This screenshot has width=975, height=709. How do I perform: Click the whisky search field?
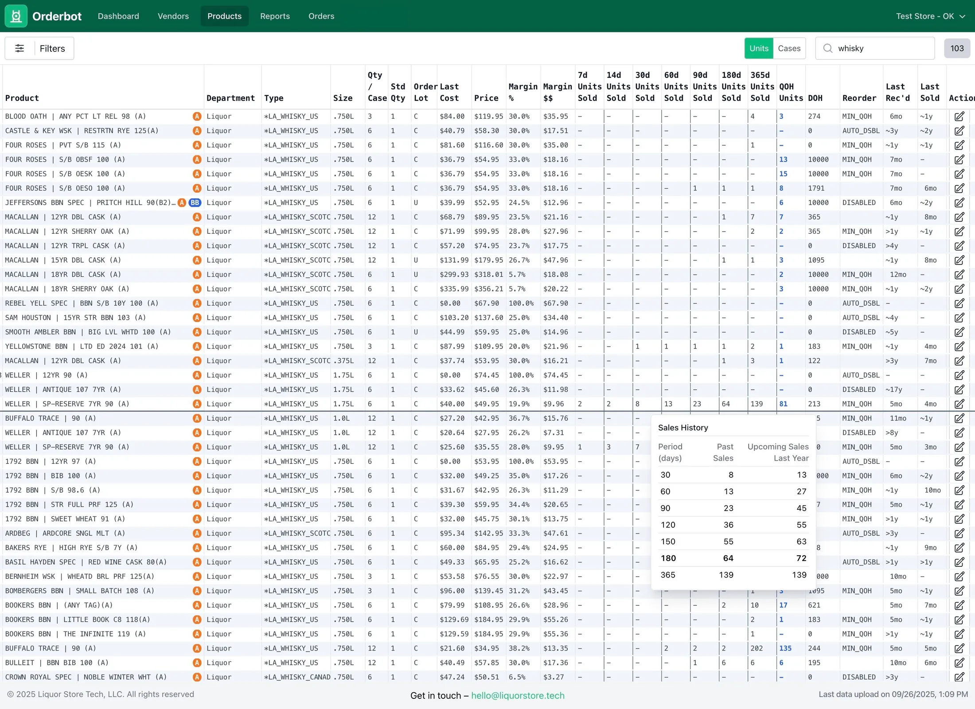point(875,48)
